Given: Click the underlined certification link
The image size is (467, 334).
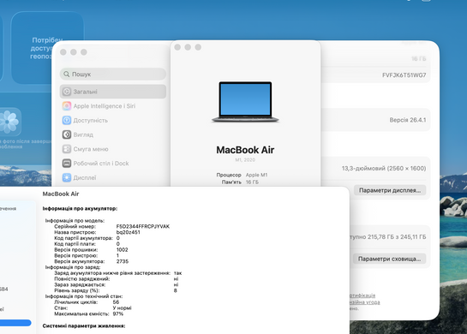Looking at the screenshot, I should 362,295.
